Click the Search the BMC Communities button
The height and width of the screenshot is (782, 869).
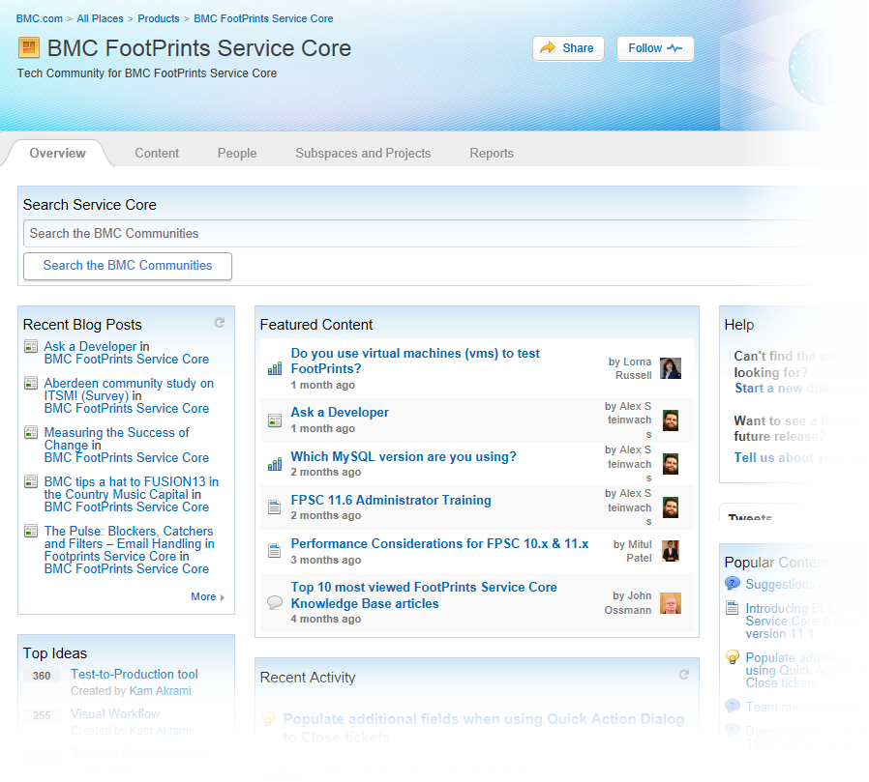click(x=128, y=266)
